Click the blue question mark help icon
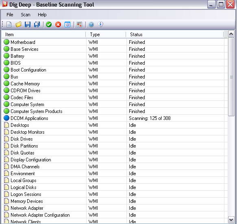 click(91, 24)
